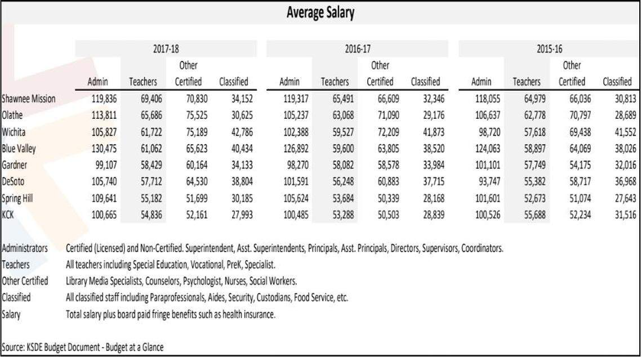Click the KCK row label
This screenshot has height=357, width=642.
10,215
